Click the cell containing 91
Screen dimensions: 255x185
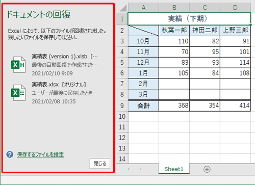[235, 41]
